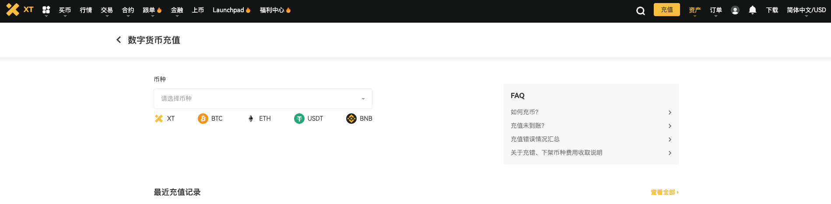
Task: Select the BTC coin shortcut
Action: [210, 119]
